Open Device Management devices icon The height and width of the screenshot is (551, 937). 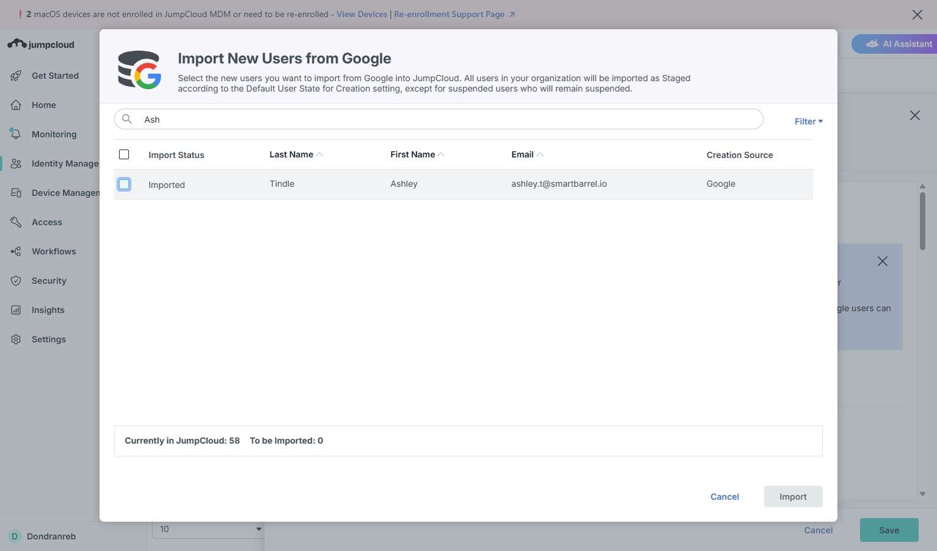coord(16,193)
